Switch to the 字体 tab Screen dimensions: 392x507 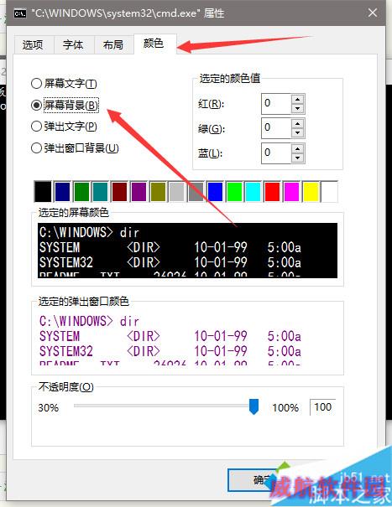73,45
